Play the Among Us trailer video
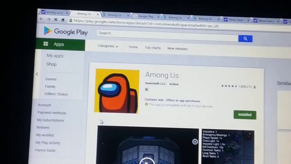 click(147, 161)
